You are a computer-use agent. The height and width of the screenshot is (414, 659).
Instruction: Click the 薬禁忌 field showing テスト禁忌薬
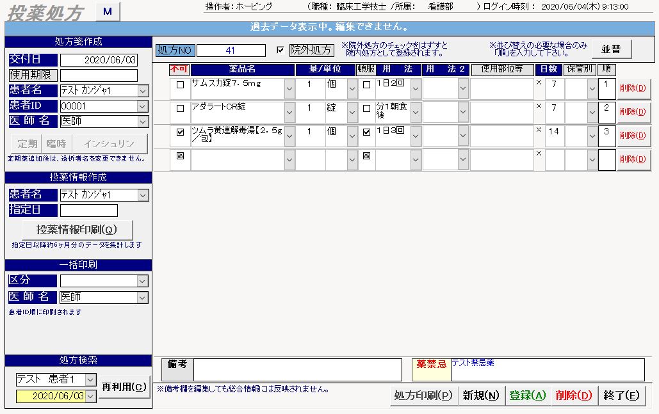coord(548,370)
